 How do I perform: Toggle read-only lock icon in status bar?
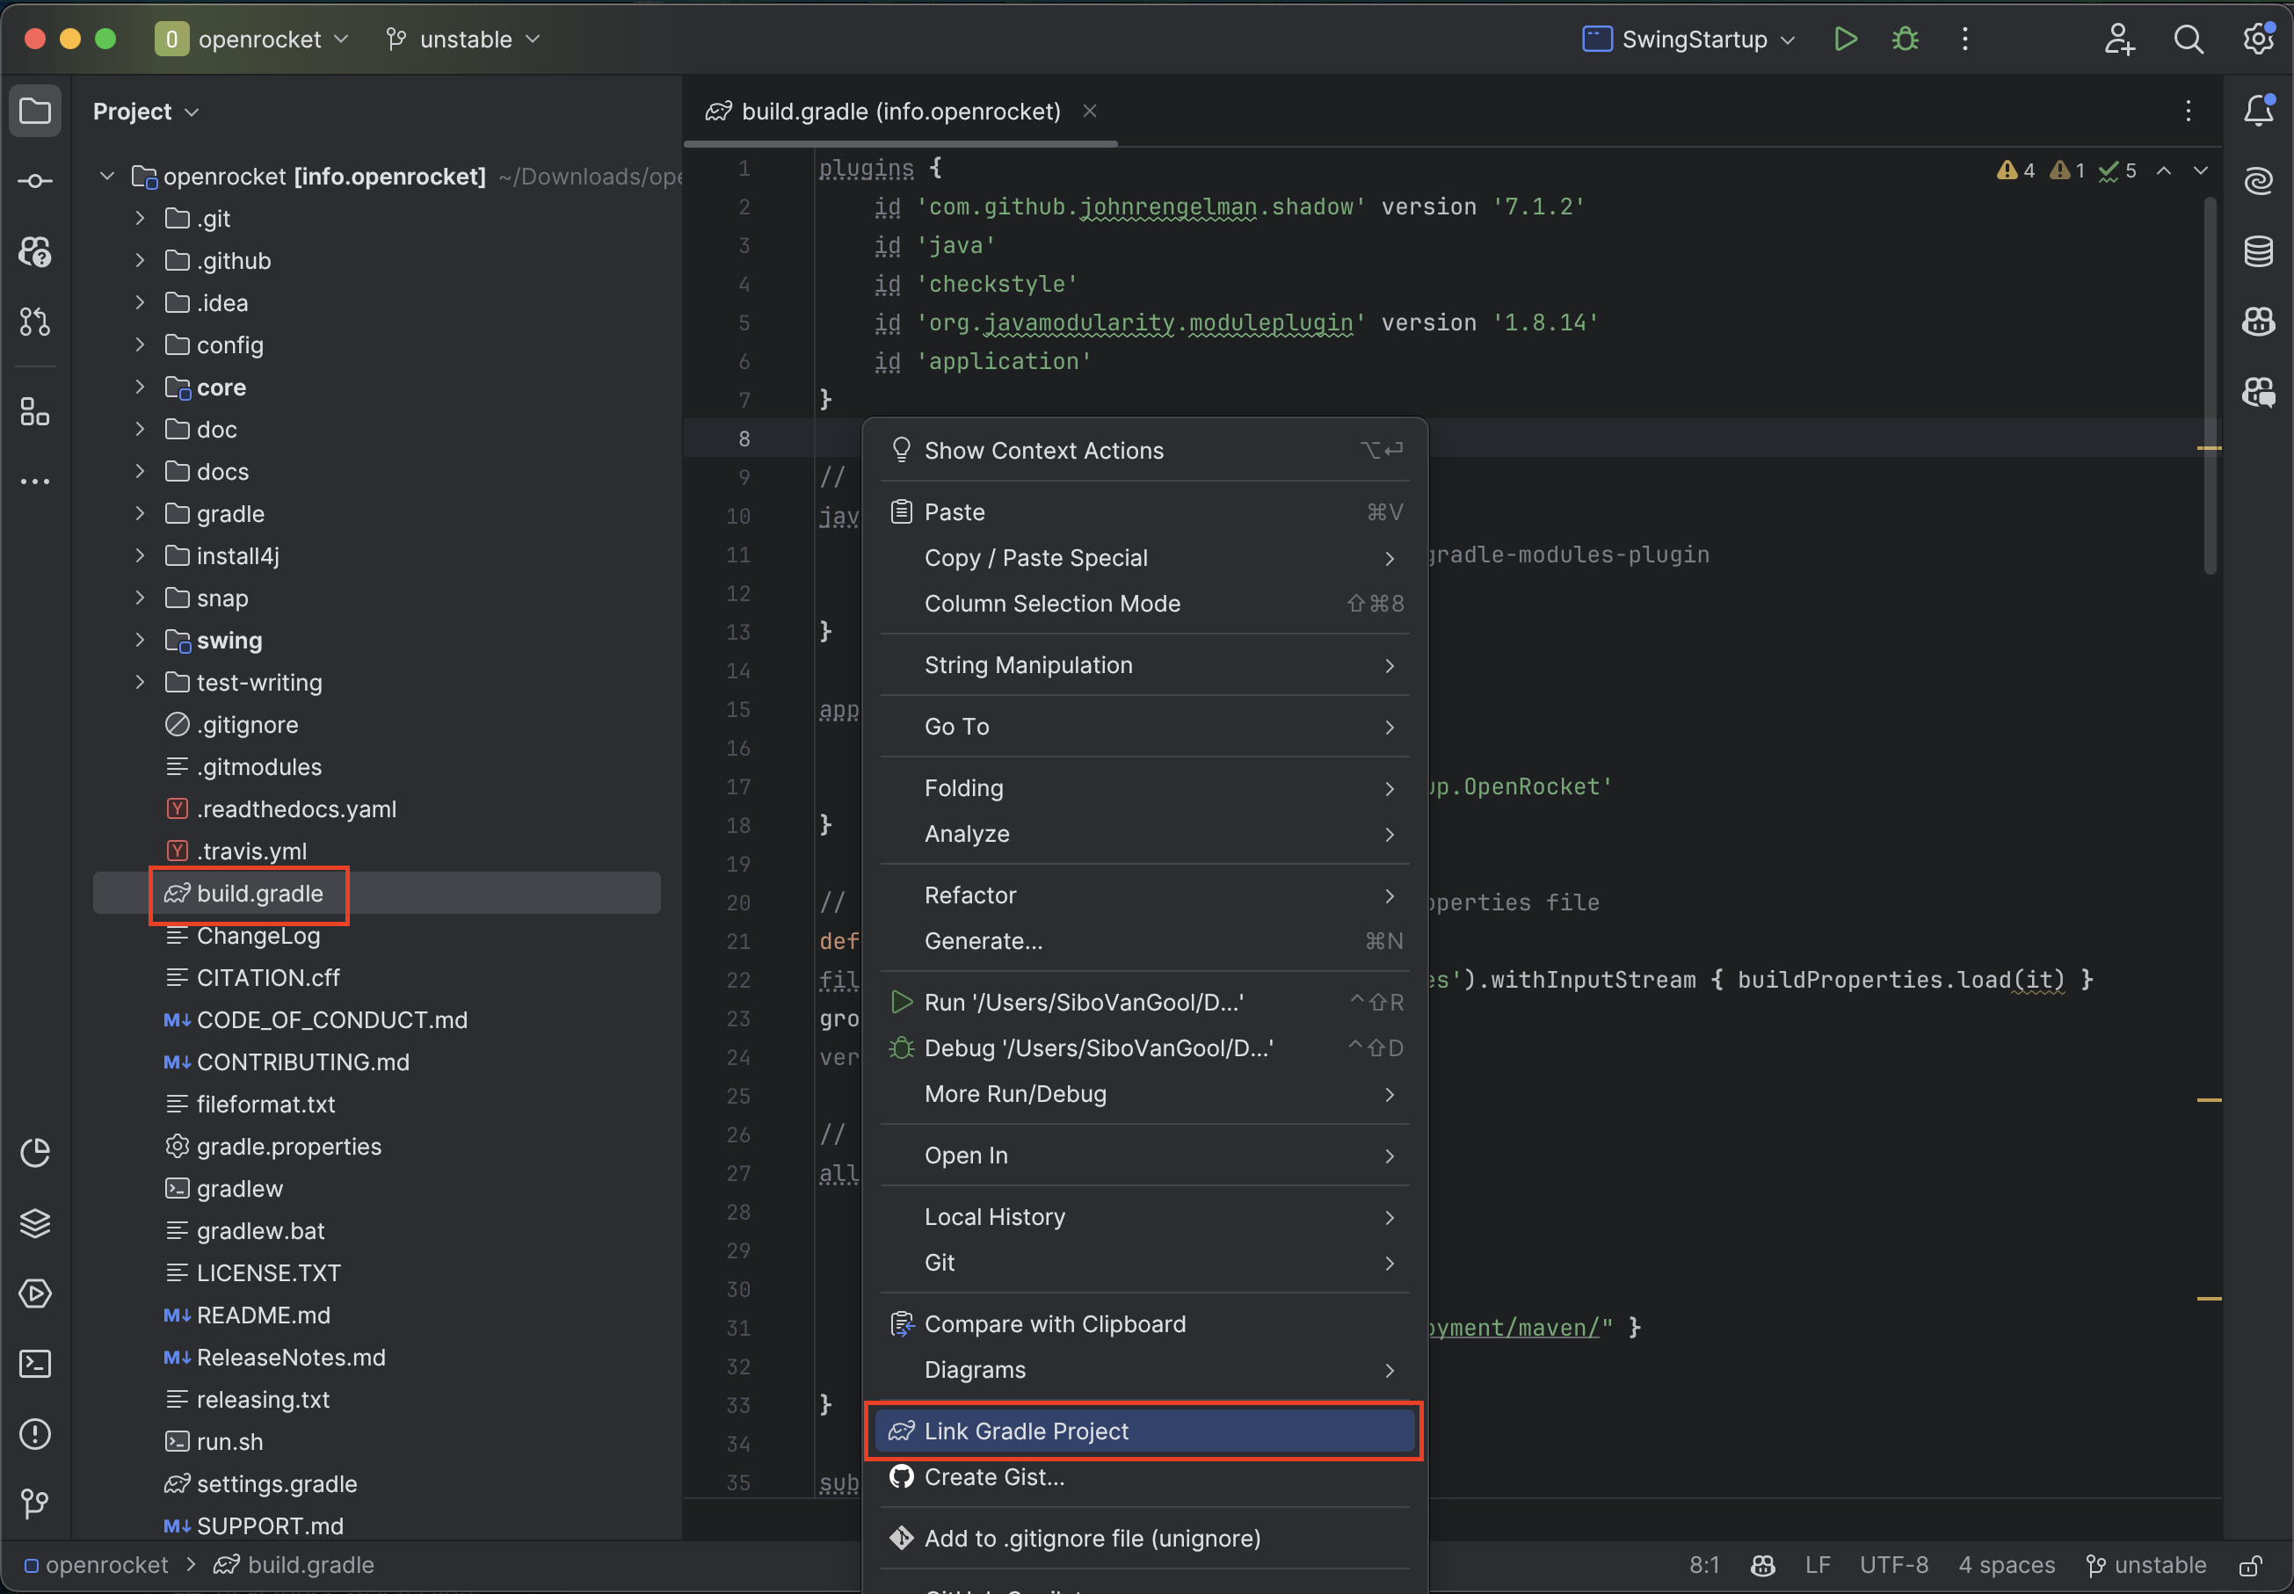pyautogui.click(x=2250, y=1565)
